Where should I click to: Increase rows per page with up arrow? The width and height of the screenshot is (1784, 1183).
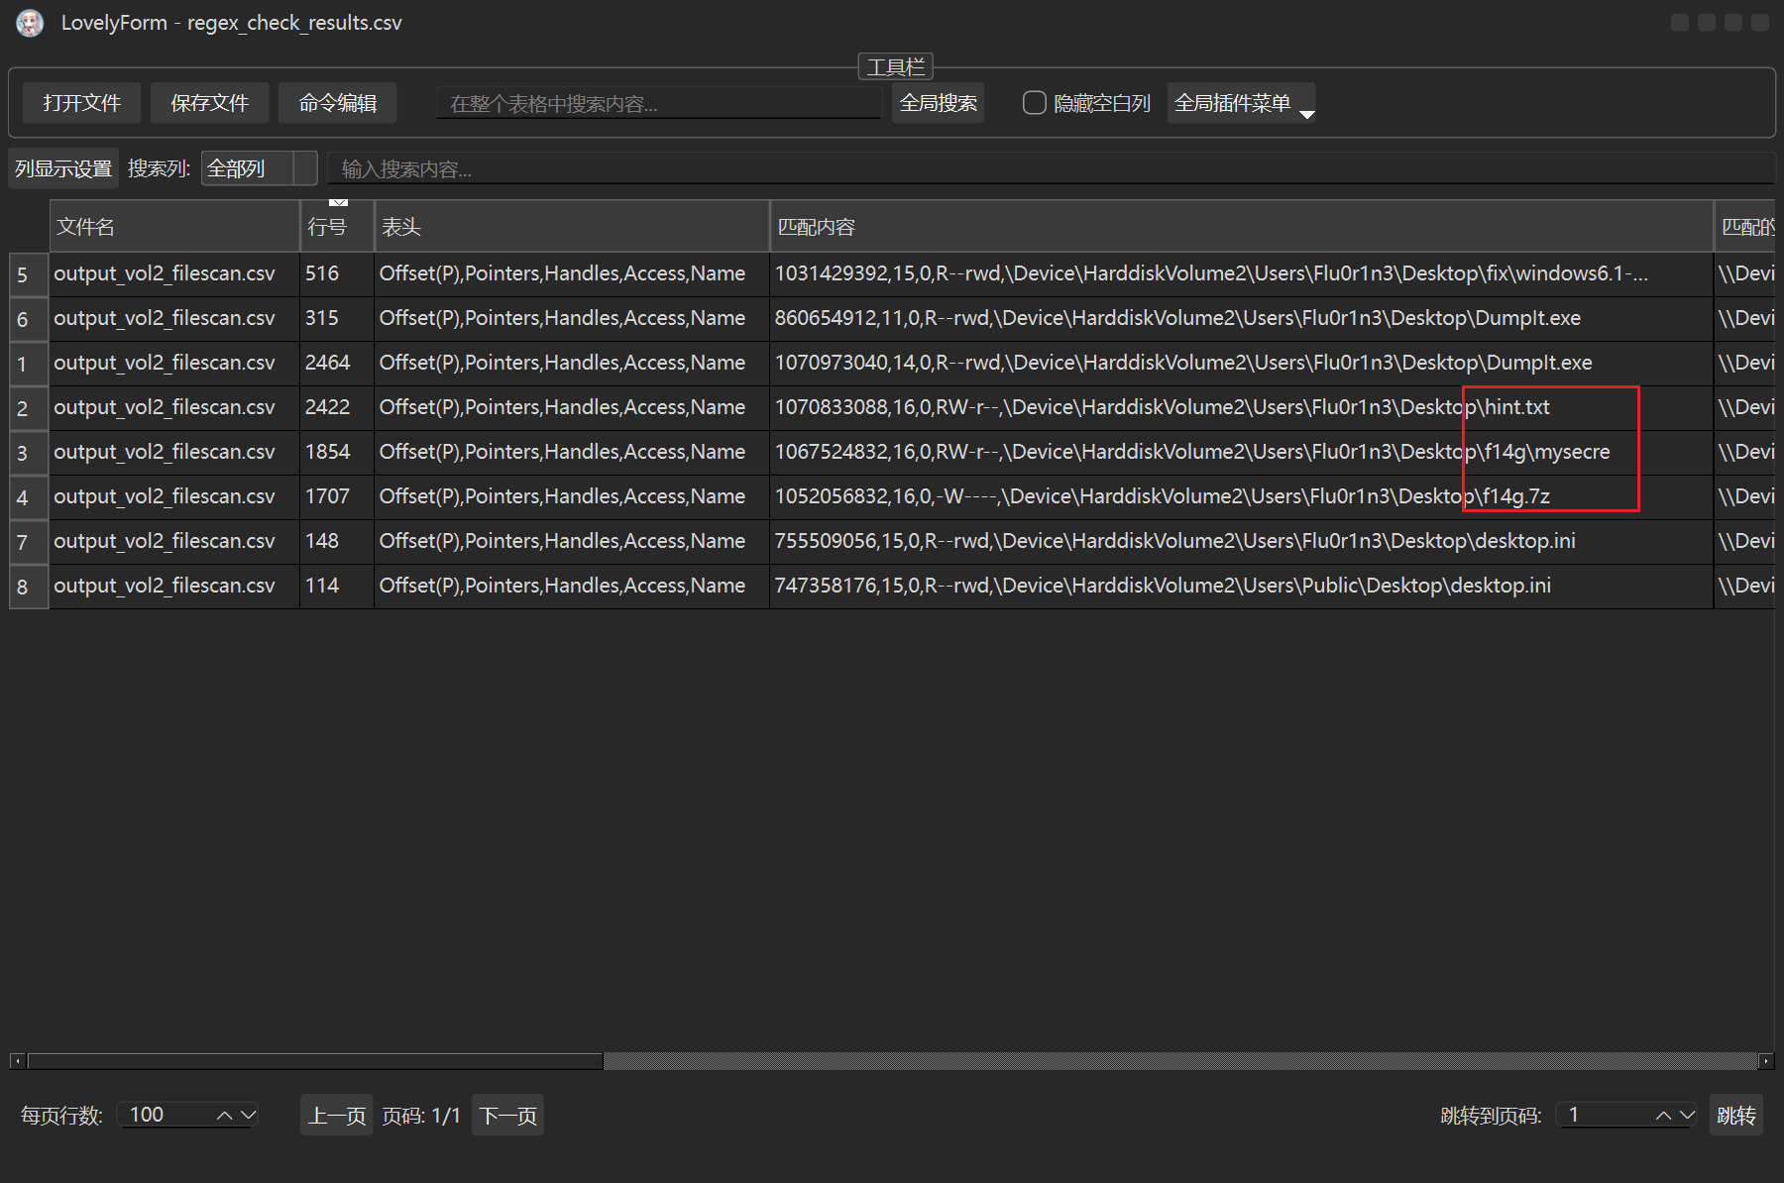coord(225,1116)
